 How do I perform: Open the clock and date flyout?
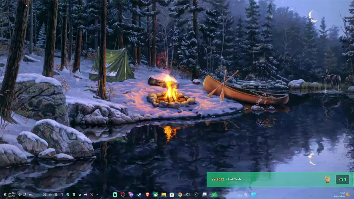pyautogui.click(x=12, y=194)
